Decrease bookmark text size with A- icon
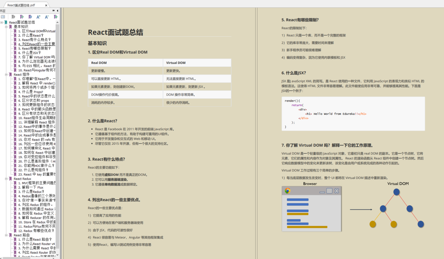The image size is (444, 259). tap(47, 17)
